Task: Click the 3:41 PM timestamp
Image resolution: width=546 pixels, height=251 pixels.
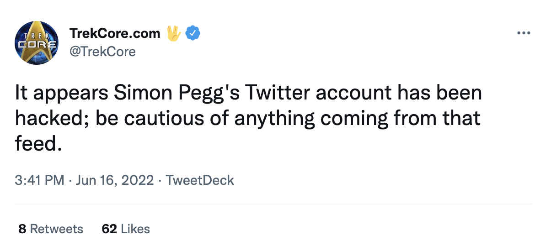Action: click(x=39, y=180)
